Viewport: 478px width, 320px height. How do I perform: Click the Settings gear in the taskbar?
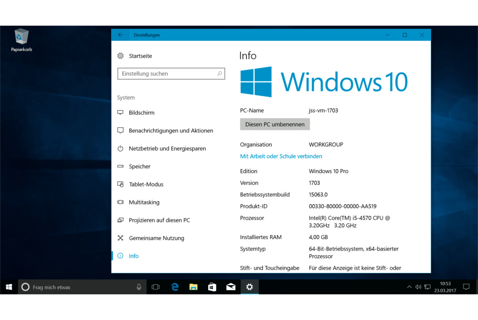pos(249,287)
